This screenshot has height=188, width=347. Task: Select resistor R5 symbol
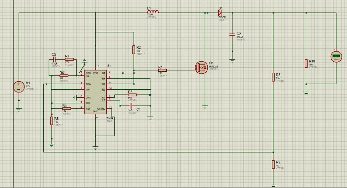tap(52, 121)
